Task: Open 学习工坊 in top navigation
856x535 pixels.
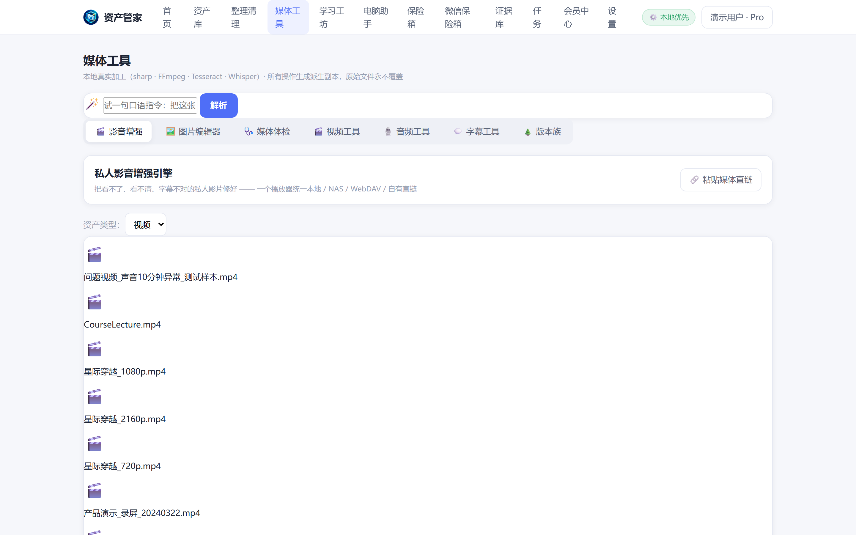Action: coord(331,17)
